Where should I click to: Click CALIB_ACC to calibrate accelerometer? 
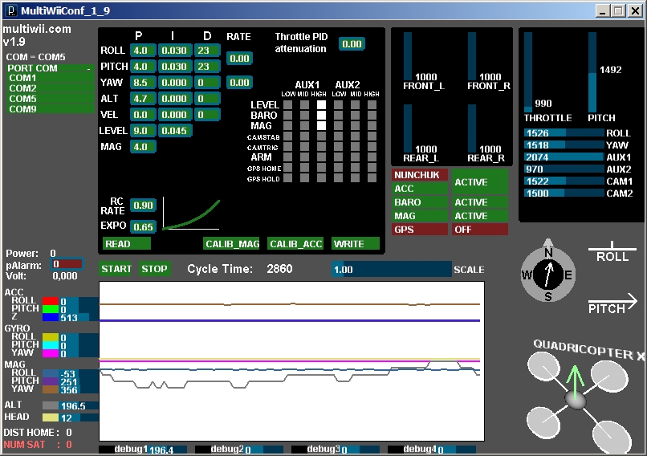point(295,244)
